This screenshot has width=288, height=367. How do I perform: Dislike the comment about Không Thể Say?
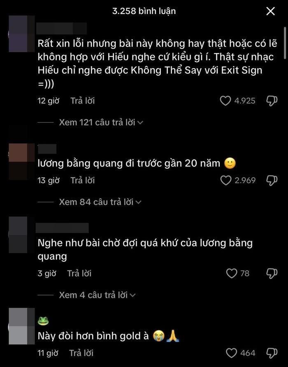(272, 101)
